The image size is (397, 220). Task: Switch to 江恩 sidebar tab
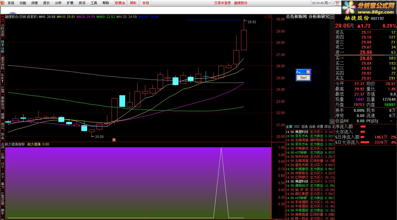tap(2, 89)
